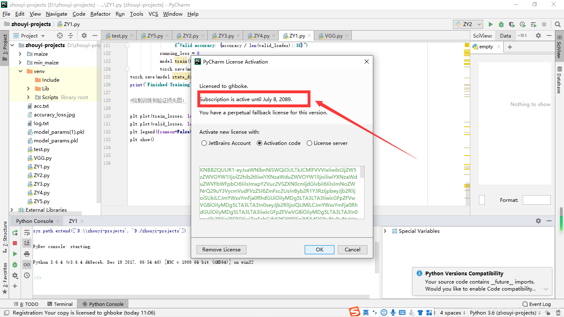Expand Python Versions Compatibility notification
The height and width of the screenshot is (317, 564).
546,289
